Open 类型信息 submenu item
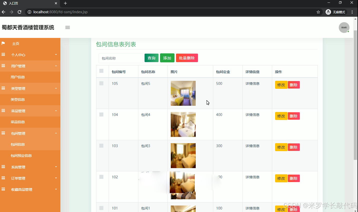Image resolution: width=358 pixels, height=212 pixels. point(18,100)
